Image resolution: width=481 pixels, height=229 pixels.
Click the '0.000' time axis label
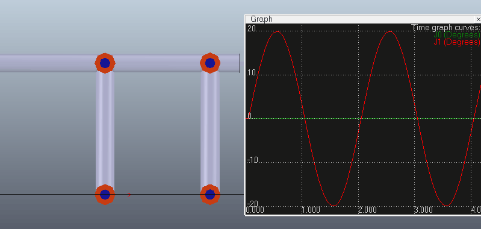tap(255, 210)
